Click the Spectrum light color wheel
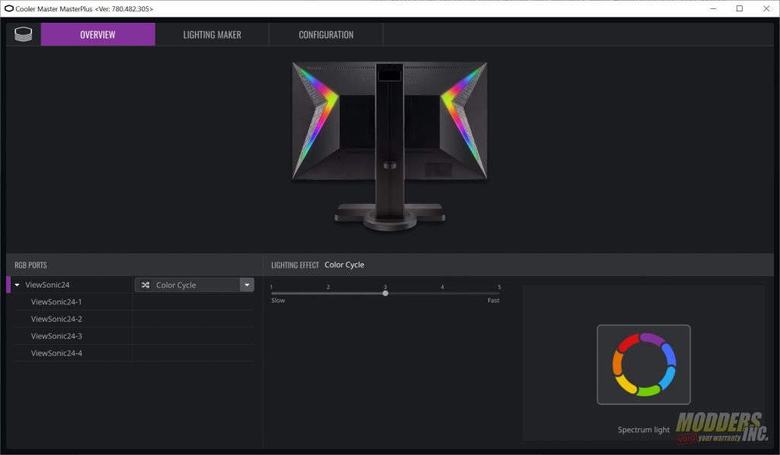This screenshot has height=455, width=780. [644, 364]
